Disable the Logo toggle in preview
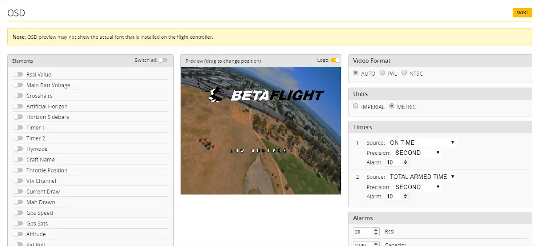 tap(335, 60)
